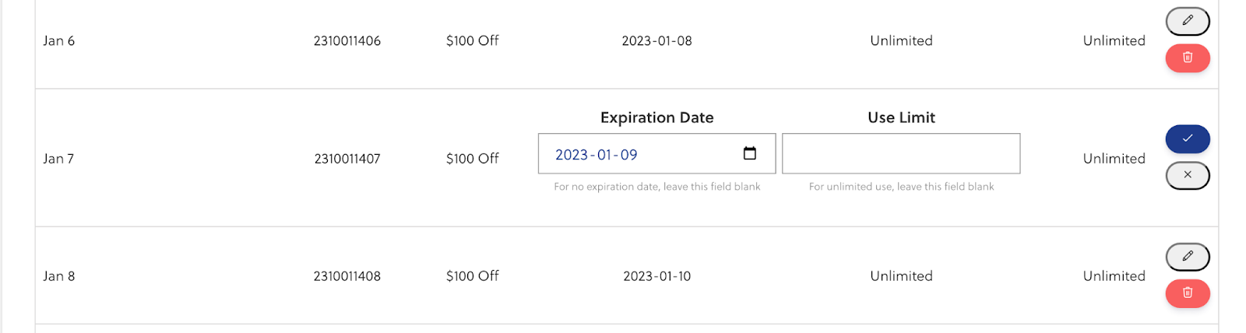Confirm Jan 7 edits with checkmark button
The width and height of the screenshot is (1246, 333).
[1188, 138]
